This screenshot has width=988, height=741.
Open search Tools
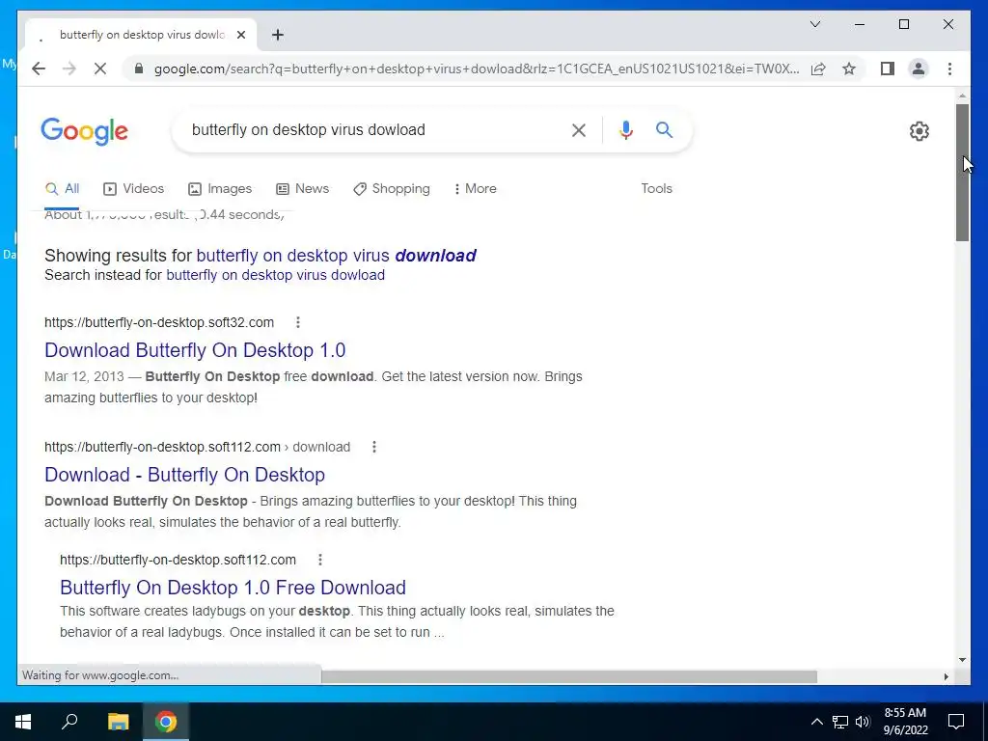pos(656,188)
